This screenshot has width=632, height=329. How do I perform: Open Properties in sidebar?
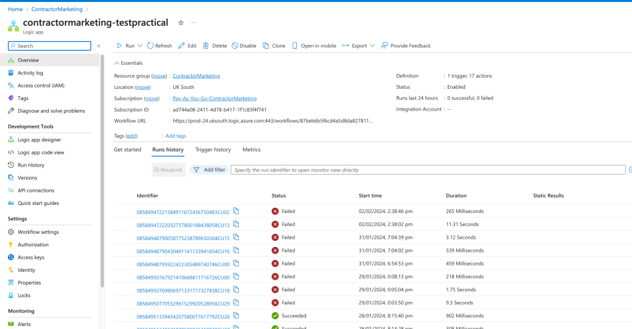coord(29,283)
